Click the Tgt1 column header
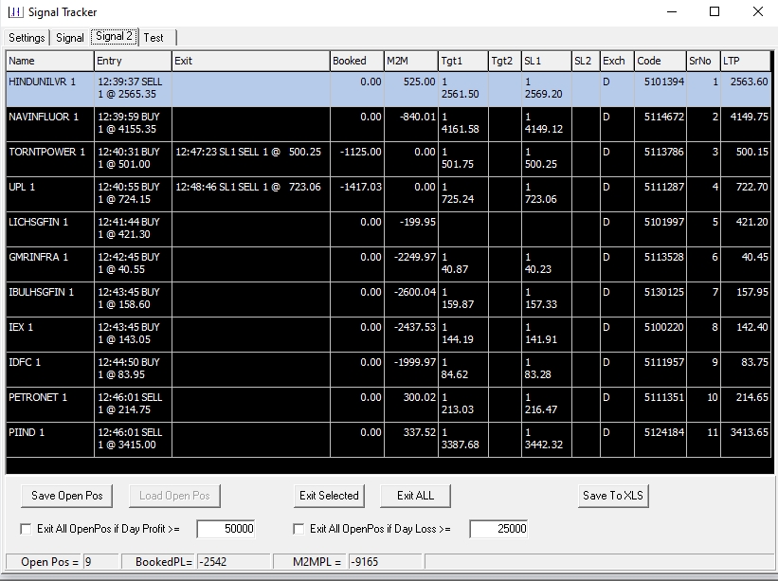The height and width of the screenshot is (581, 778). (463, 61)
